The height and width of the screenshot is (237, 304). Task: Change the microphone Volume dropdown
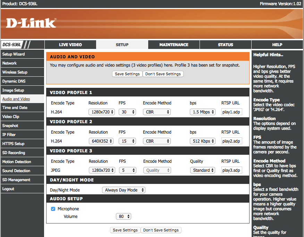[x=124, y=217]
